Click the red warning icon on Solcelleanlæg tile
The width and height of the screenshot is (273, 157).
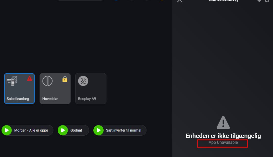click(30, 78)
